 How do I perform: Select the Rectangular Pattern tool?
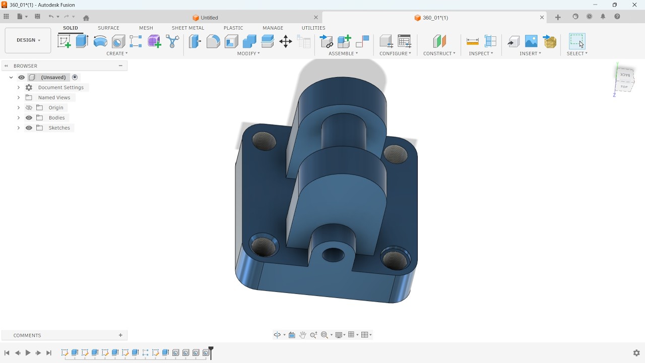click(x=136, y=41)
